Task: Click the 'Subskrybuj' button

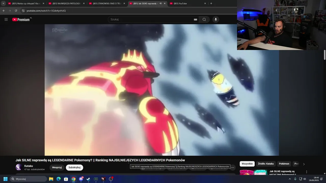Action: coord(74,167)
